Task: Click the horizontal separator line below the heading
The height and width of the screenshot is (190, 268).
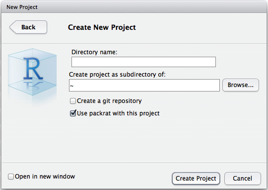Action: tap(134, 43)
